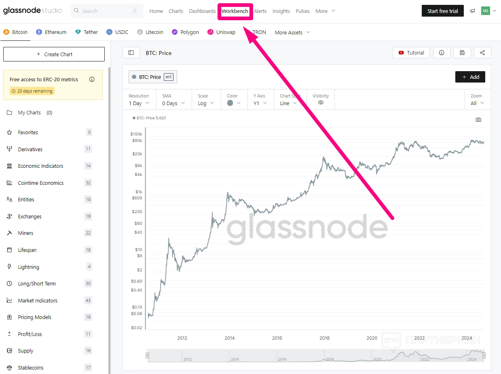Click the left handle of the timeline range slider
Image resolution: width=501 pixels, height=374 pixels.
[x=148, y=355]
